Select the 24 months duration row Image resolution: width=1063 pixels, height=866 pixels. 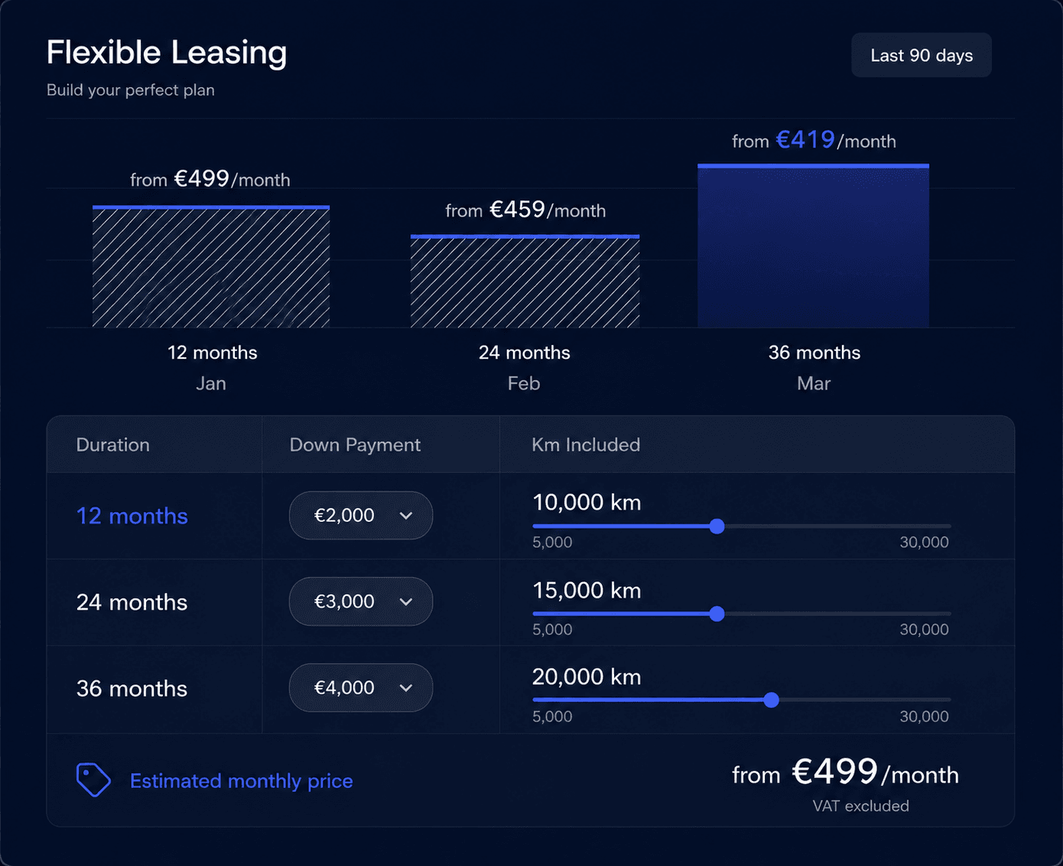[x=531, y=602]
